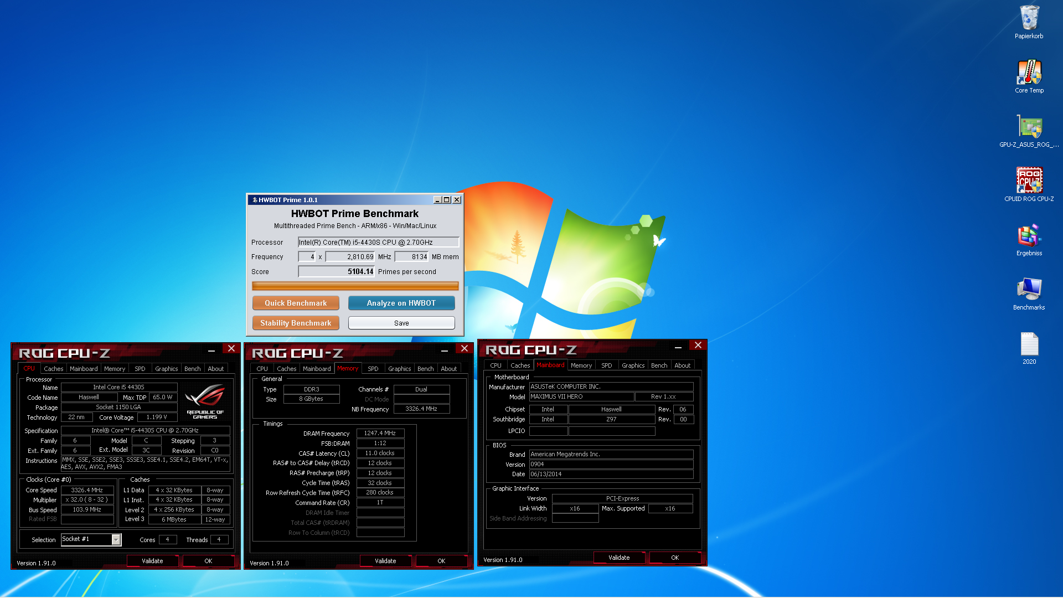Select the Core Speed value 3326.4 MHz
This screenshot has height=598, width=1063.
click(x=87, y=490)
